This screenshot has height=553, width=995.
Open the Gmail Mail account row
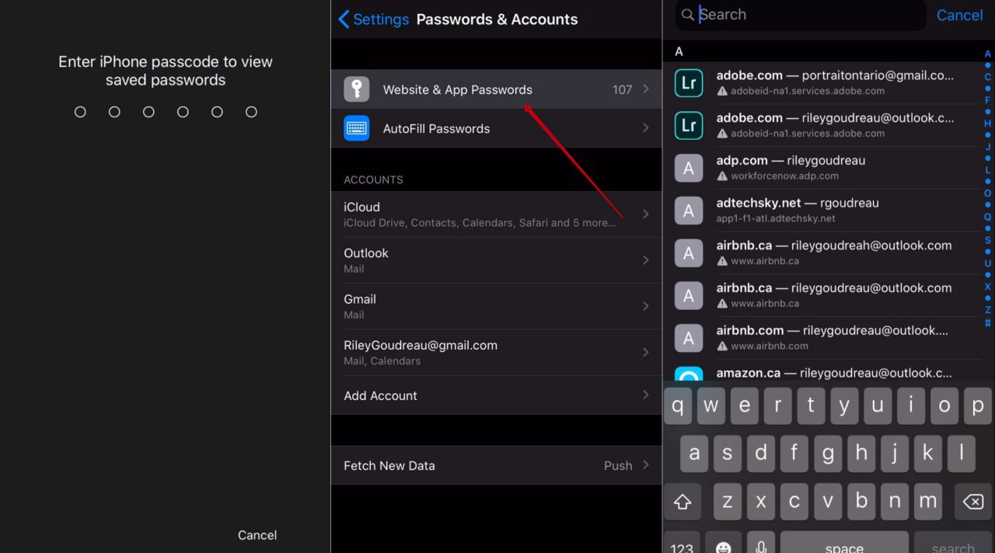tap(497, 306)
